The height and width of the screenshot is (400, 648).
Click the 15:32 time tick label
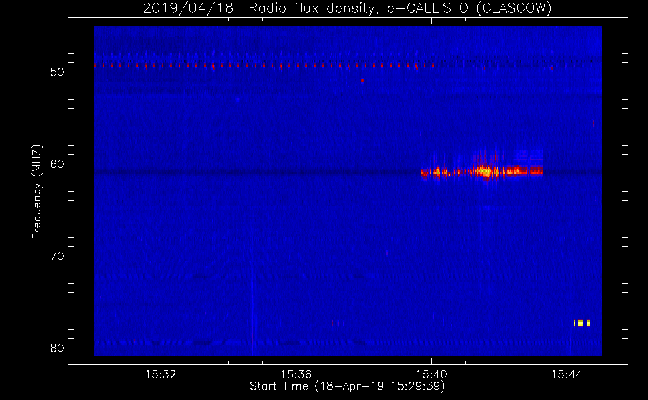[x=161, y=375]
